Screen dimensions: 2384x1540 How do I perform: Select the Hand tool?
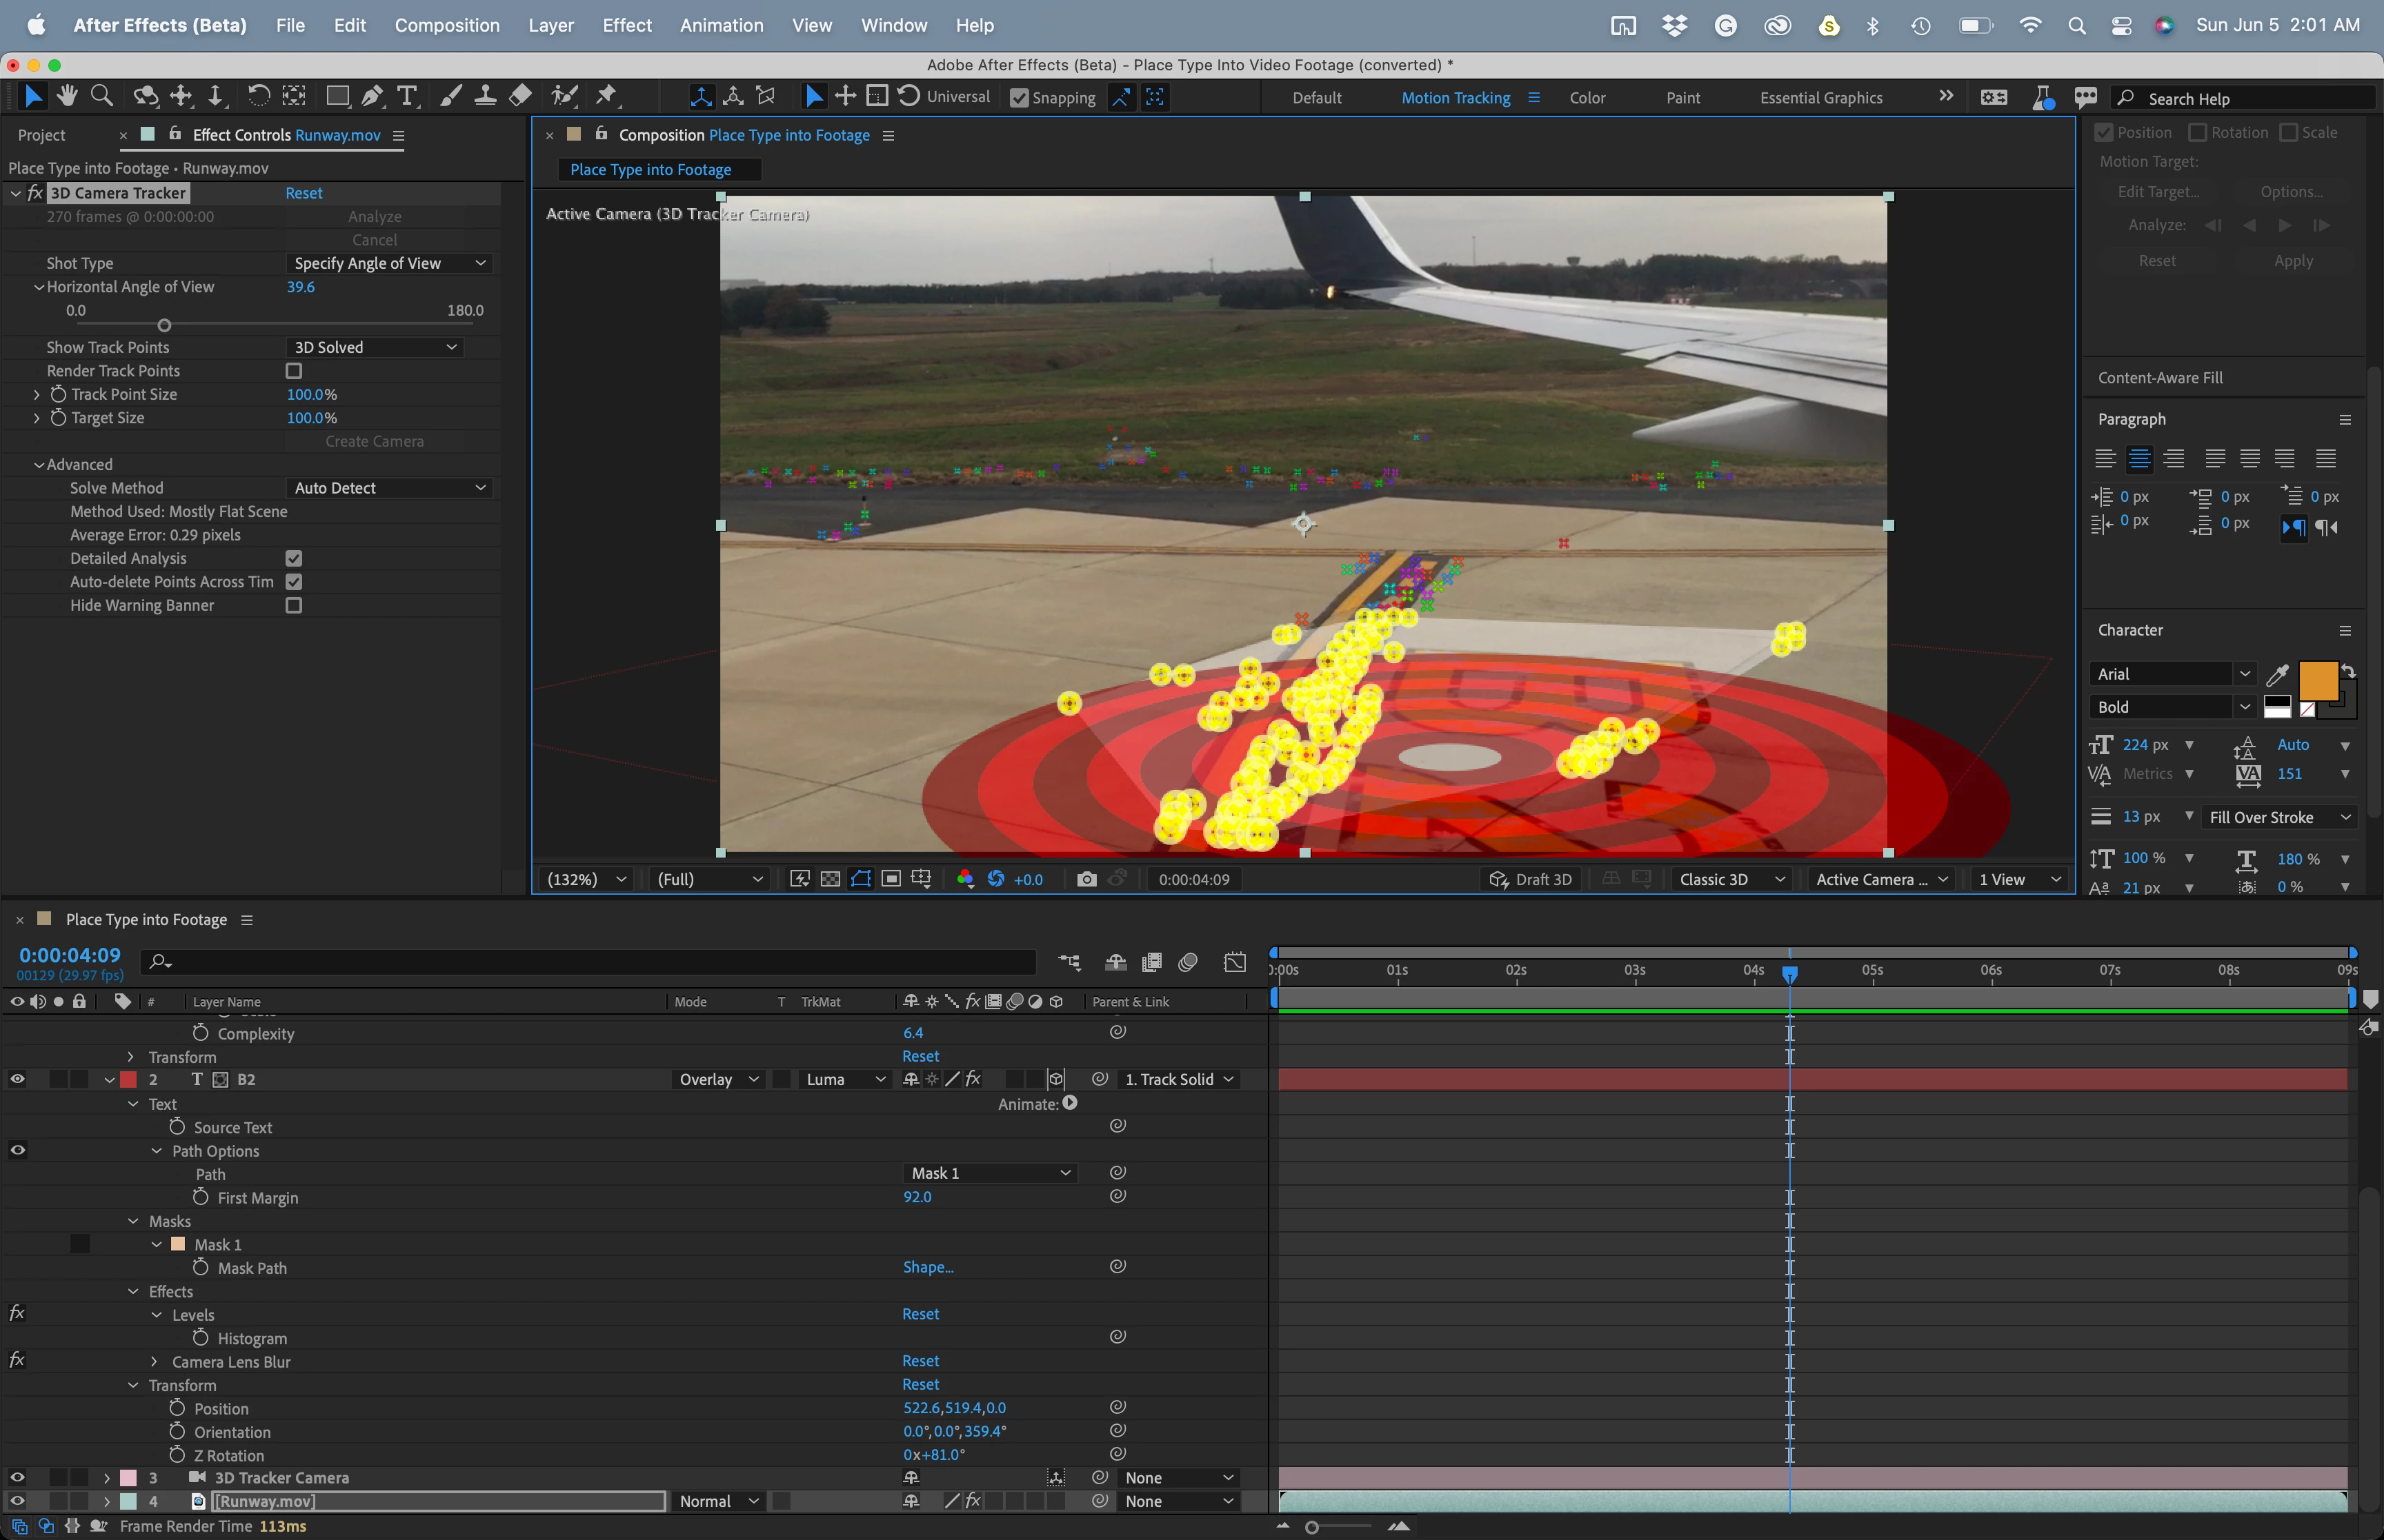[x=67, y=96]
